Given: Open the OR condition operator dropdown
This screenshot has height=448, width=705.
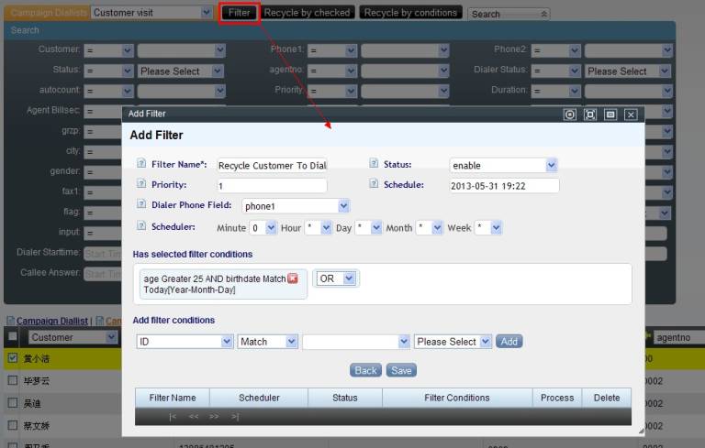Looking at the screenshot, I should point(336,279).
